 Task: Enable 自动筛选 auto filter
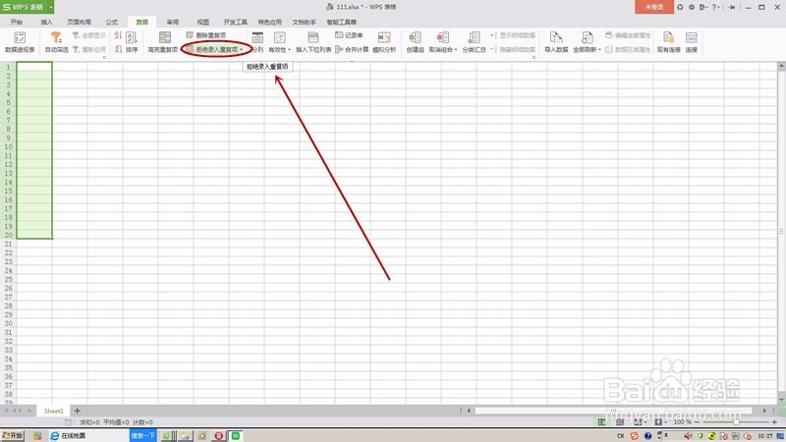[56, 42]
